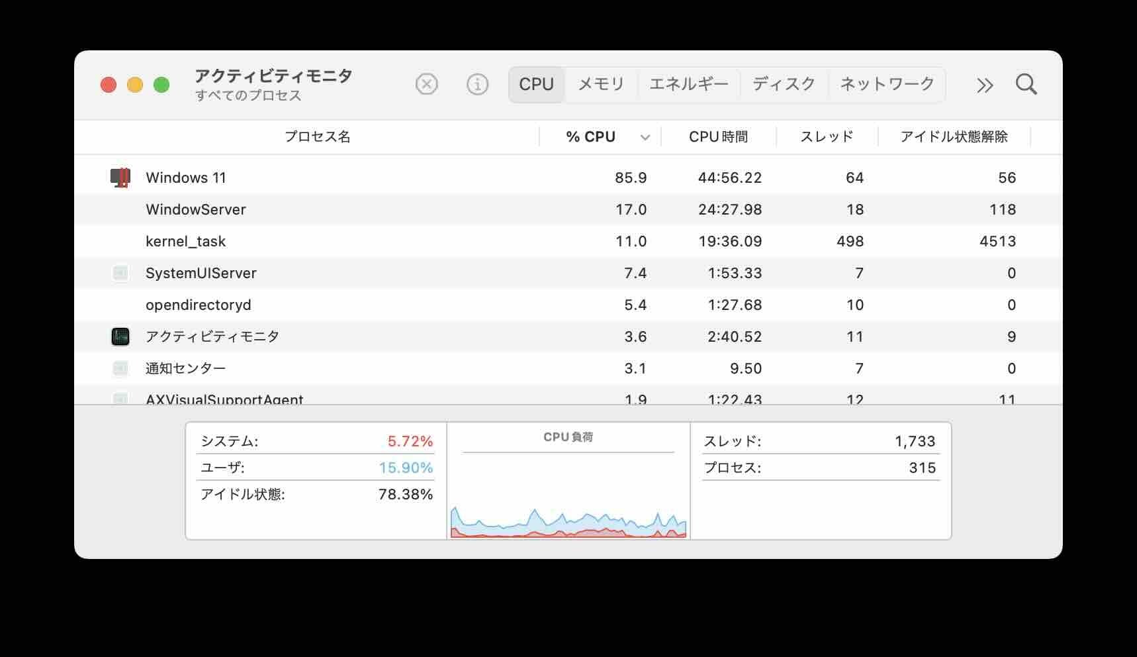Select the WindowServer process row
The image size is (1137, 657).
(x=568, y=209)
